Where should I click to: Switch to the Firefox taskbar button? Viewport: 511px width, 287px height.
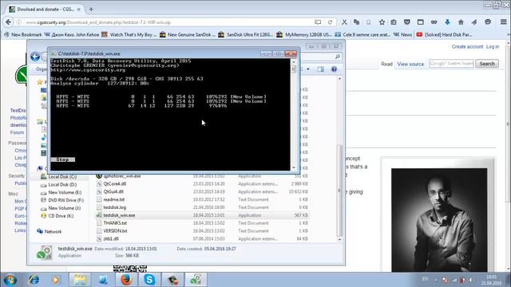click(126, 280)
